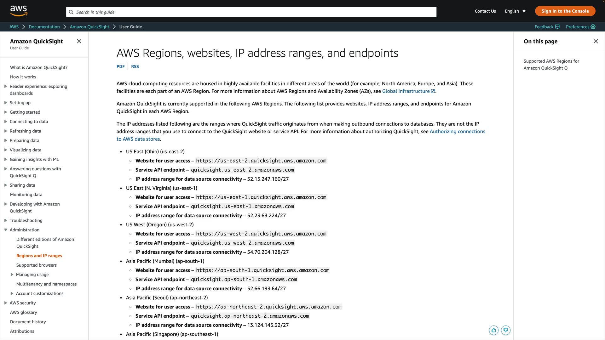Close the On this page panel
The height and width of the screenshot is (340, 605).
(596, 41)
